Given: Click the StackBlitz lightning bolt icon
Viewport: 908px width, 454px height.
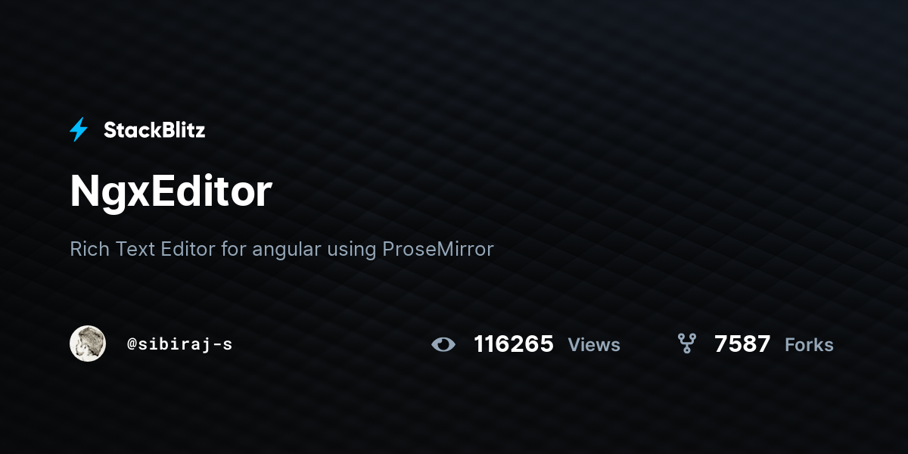Looking at the screenshot, I should [79, 130].
